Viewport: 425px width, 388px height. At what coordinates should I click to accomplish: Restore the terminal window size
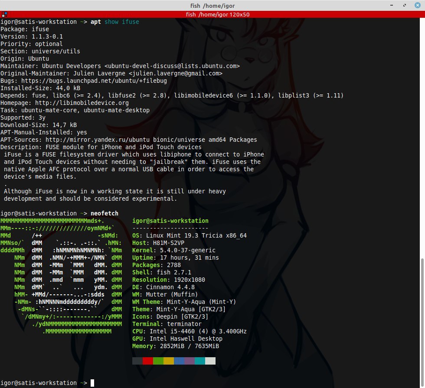click(x=405, y=5)
